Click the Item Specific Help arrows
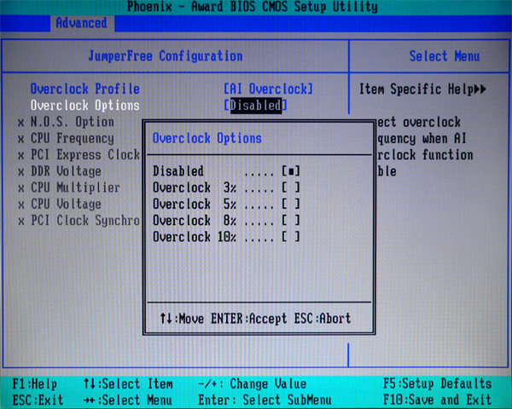Image resolution: width=512 pixels, height=409 pixels. click(480, 89)
